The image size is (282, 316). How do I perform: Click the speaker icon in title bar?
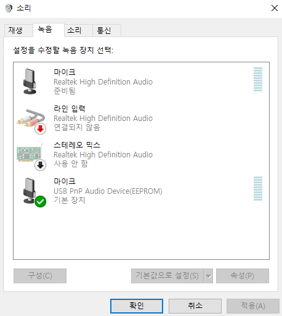click(9, 8)
